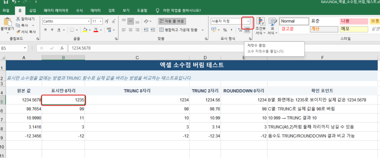The image size is (380, 158).
Task: Open 조건부 서식 conditional formatting
Action: (261, 26)
